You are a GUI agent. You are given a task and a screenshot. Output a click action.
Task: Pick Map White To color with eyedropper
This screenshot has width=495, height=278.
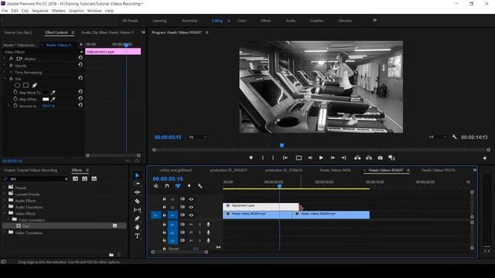[x=53, y=99]
